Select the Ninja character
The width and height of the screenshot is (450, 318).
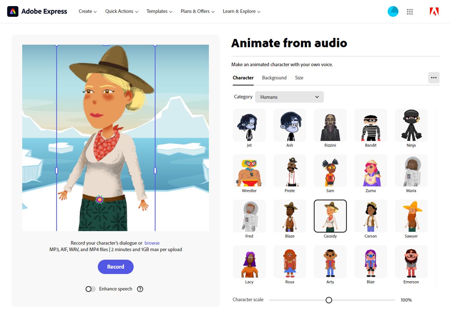pyautogui.click(x=411, y=125)
